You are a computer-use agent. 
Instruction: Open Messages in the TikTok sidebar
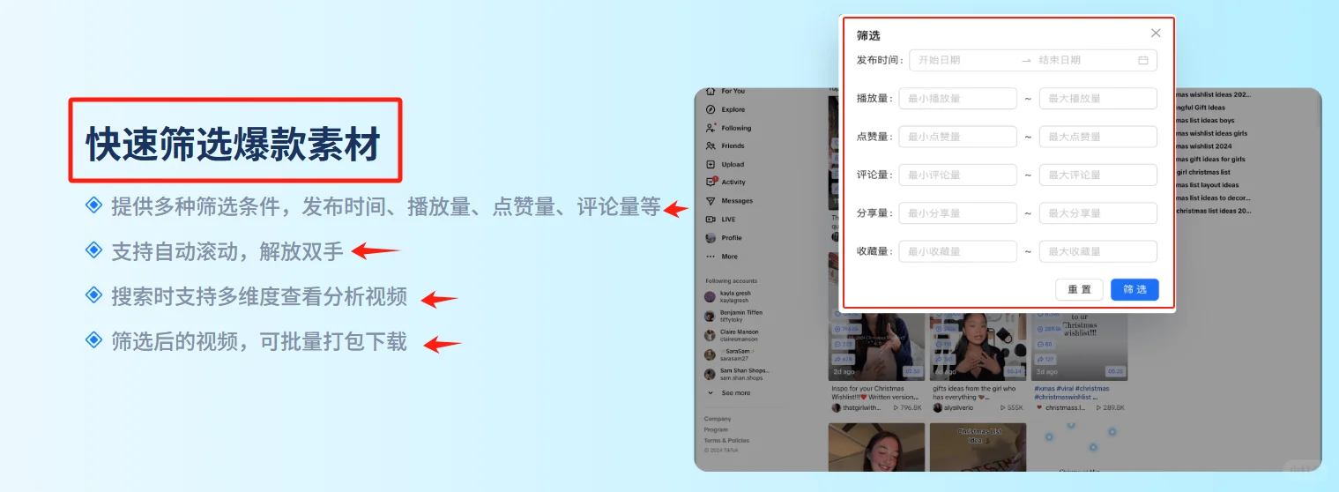coord(729,201)
